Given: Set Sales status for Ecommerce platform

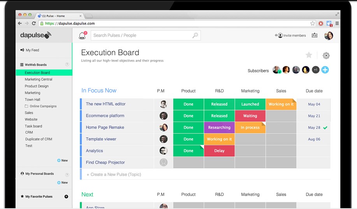Looking at the screenshot, I should 281,116.
